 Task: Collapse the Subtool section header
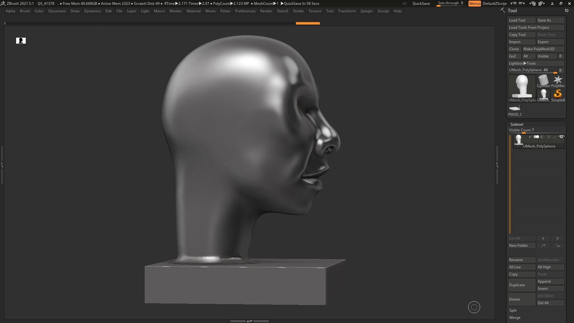click(x=517, y=124)
